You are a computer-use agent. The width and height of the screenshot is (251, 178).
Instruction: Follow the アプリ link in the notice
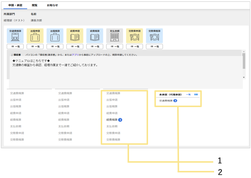pos(75,55)
